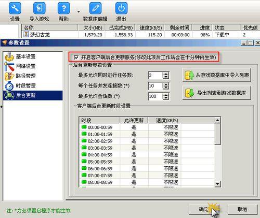260x218 pixels.
Task: Click the time slot list scroll-up arrow
Action: 217,120
